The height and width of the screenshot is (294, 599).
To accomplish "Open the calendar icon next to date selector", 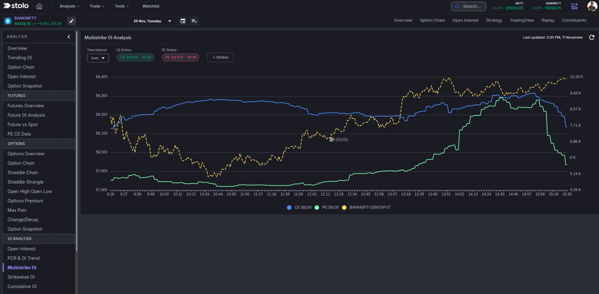I will pyautogui.click(x=183, y=21).
